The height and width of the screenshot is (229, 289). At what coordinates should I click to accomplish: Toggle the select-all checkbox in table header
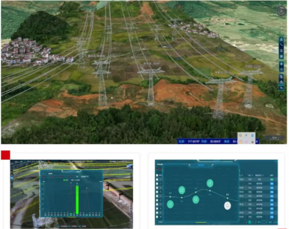click(x=157, y=175)
